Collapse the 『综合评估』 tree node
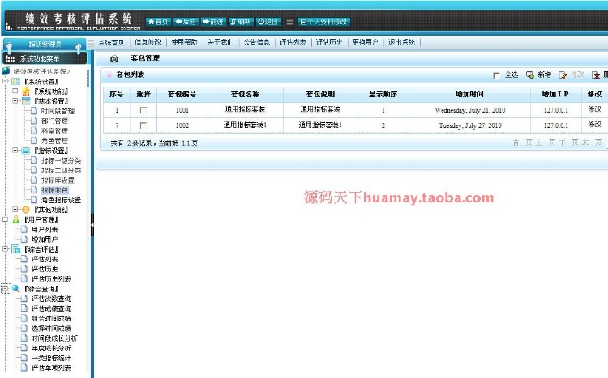 (5, 248)
